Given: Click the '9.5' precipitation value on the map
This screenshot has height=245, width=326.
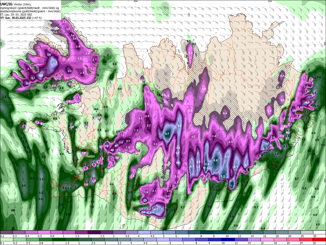Looking at the screenshot, I should point(223,176).
